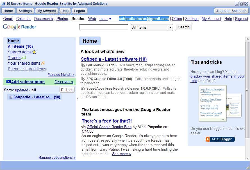Click the starred items star icon
Image resolution: width=250 pixels, height=170 pixels.
click(34, 52)
